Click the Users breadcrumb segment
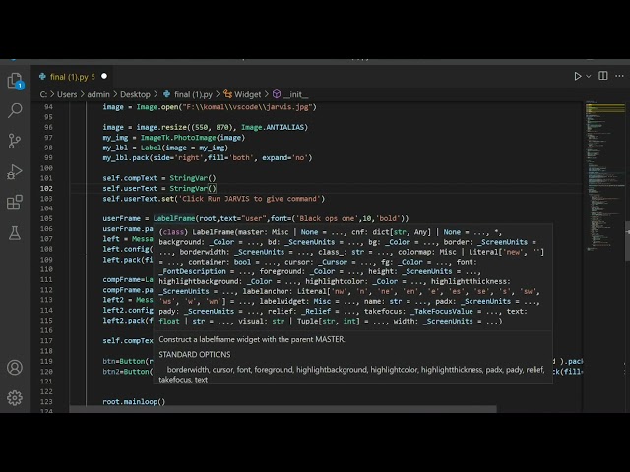 coord(67,94)
